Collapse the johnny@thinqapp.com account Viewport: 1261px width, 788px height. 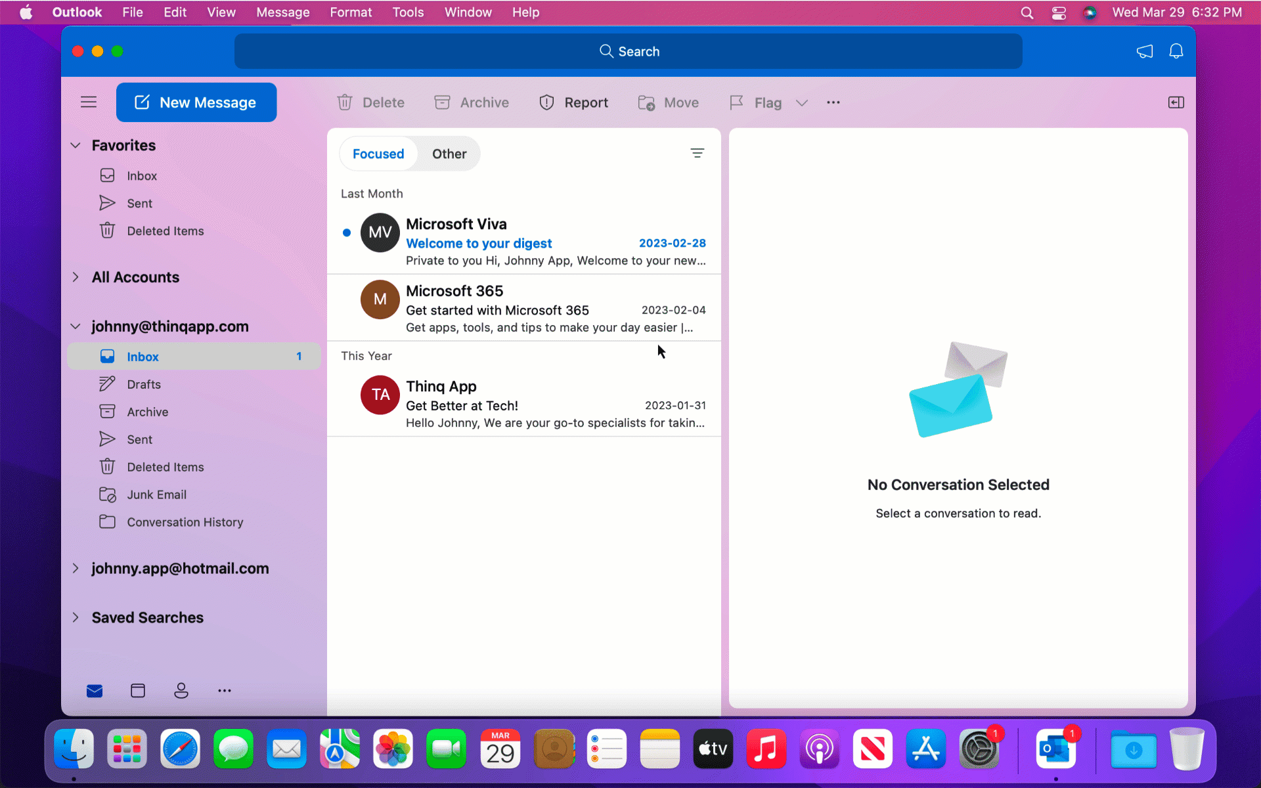76,326
